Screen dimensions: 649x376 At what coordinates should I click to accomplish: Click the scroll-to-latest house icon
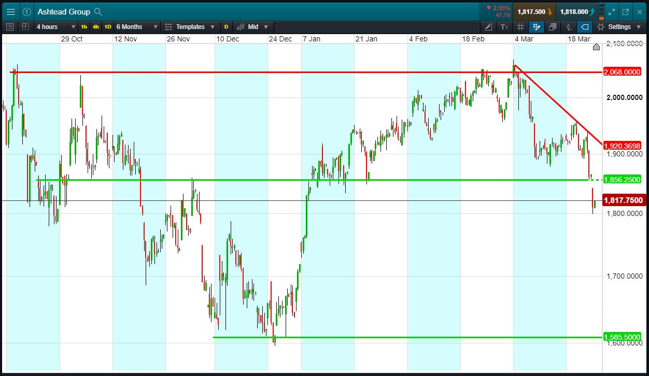tap(596, 47)
